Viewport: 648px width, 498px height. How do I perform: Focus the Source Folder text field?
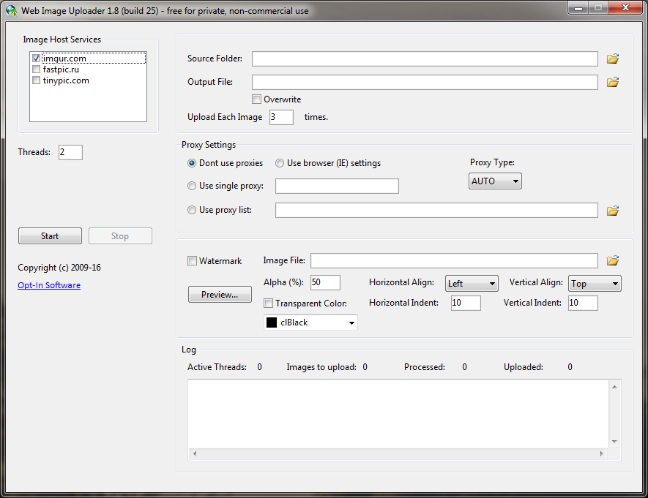[425, 59]
